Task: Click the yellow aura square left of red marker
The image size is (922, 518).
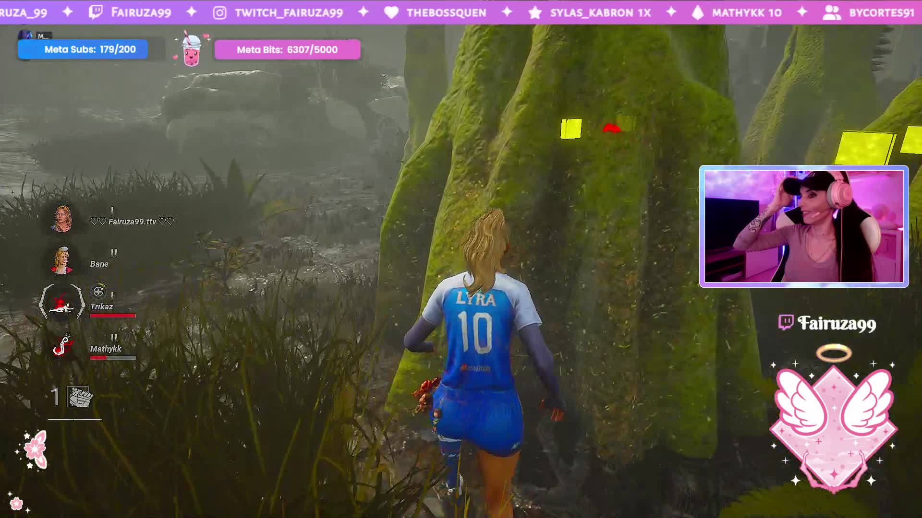Action: pyautogui.click(x=571, y=129)
